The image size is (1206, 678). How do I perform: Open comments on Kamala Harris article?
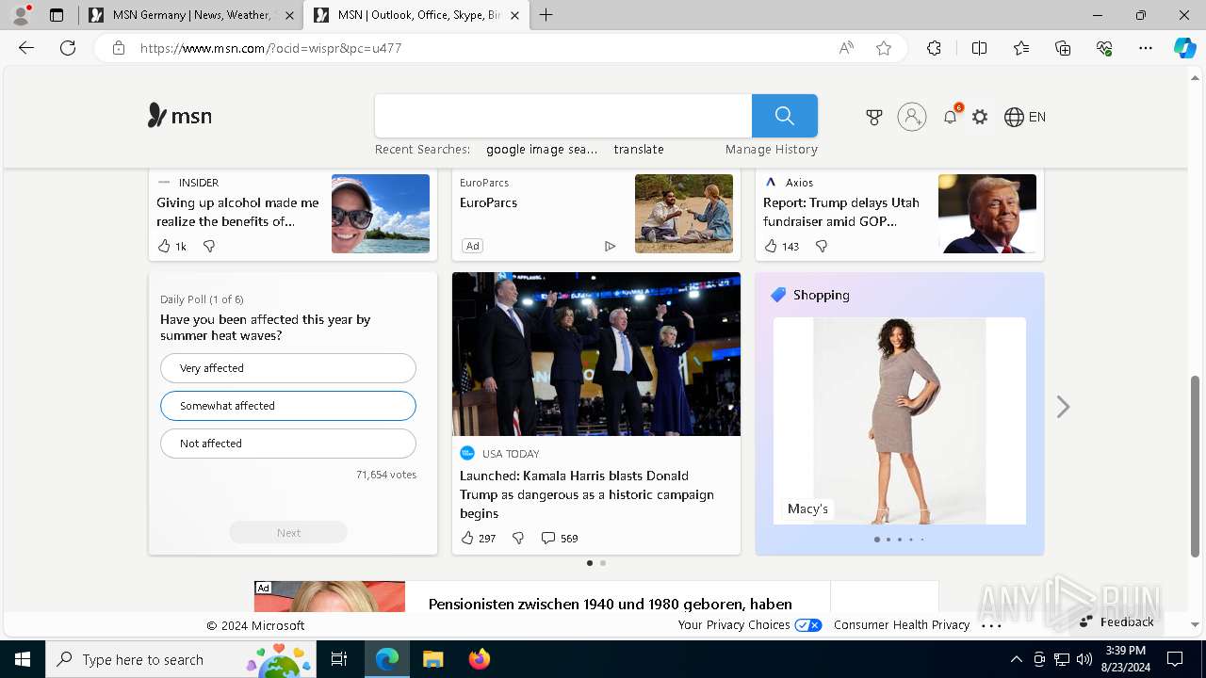tap(560, 538)
